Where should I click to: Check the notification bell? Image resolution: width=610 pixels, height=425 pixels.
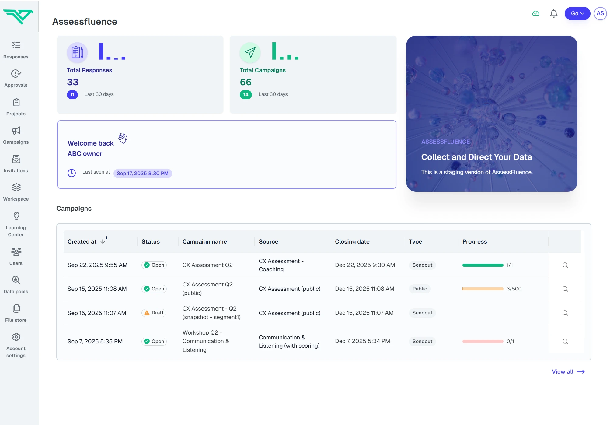pyautogui.click(x=554, y=13)
